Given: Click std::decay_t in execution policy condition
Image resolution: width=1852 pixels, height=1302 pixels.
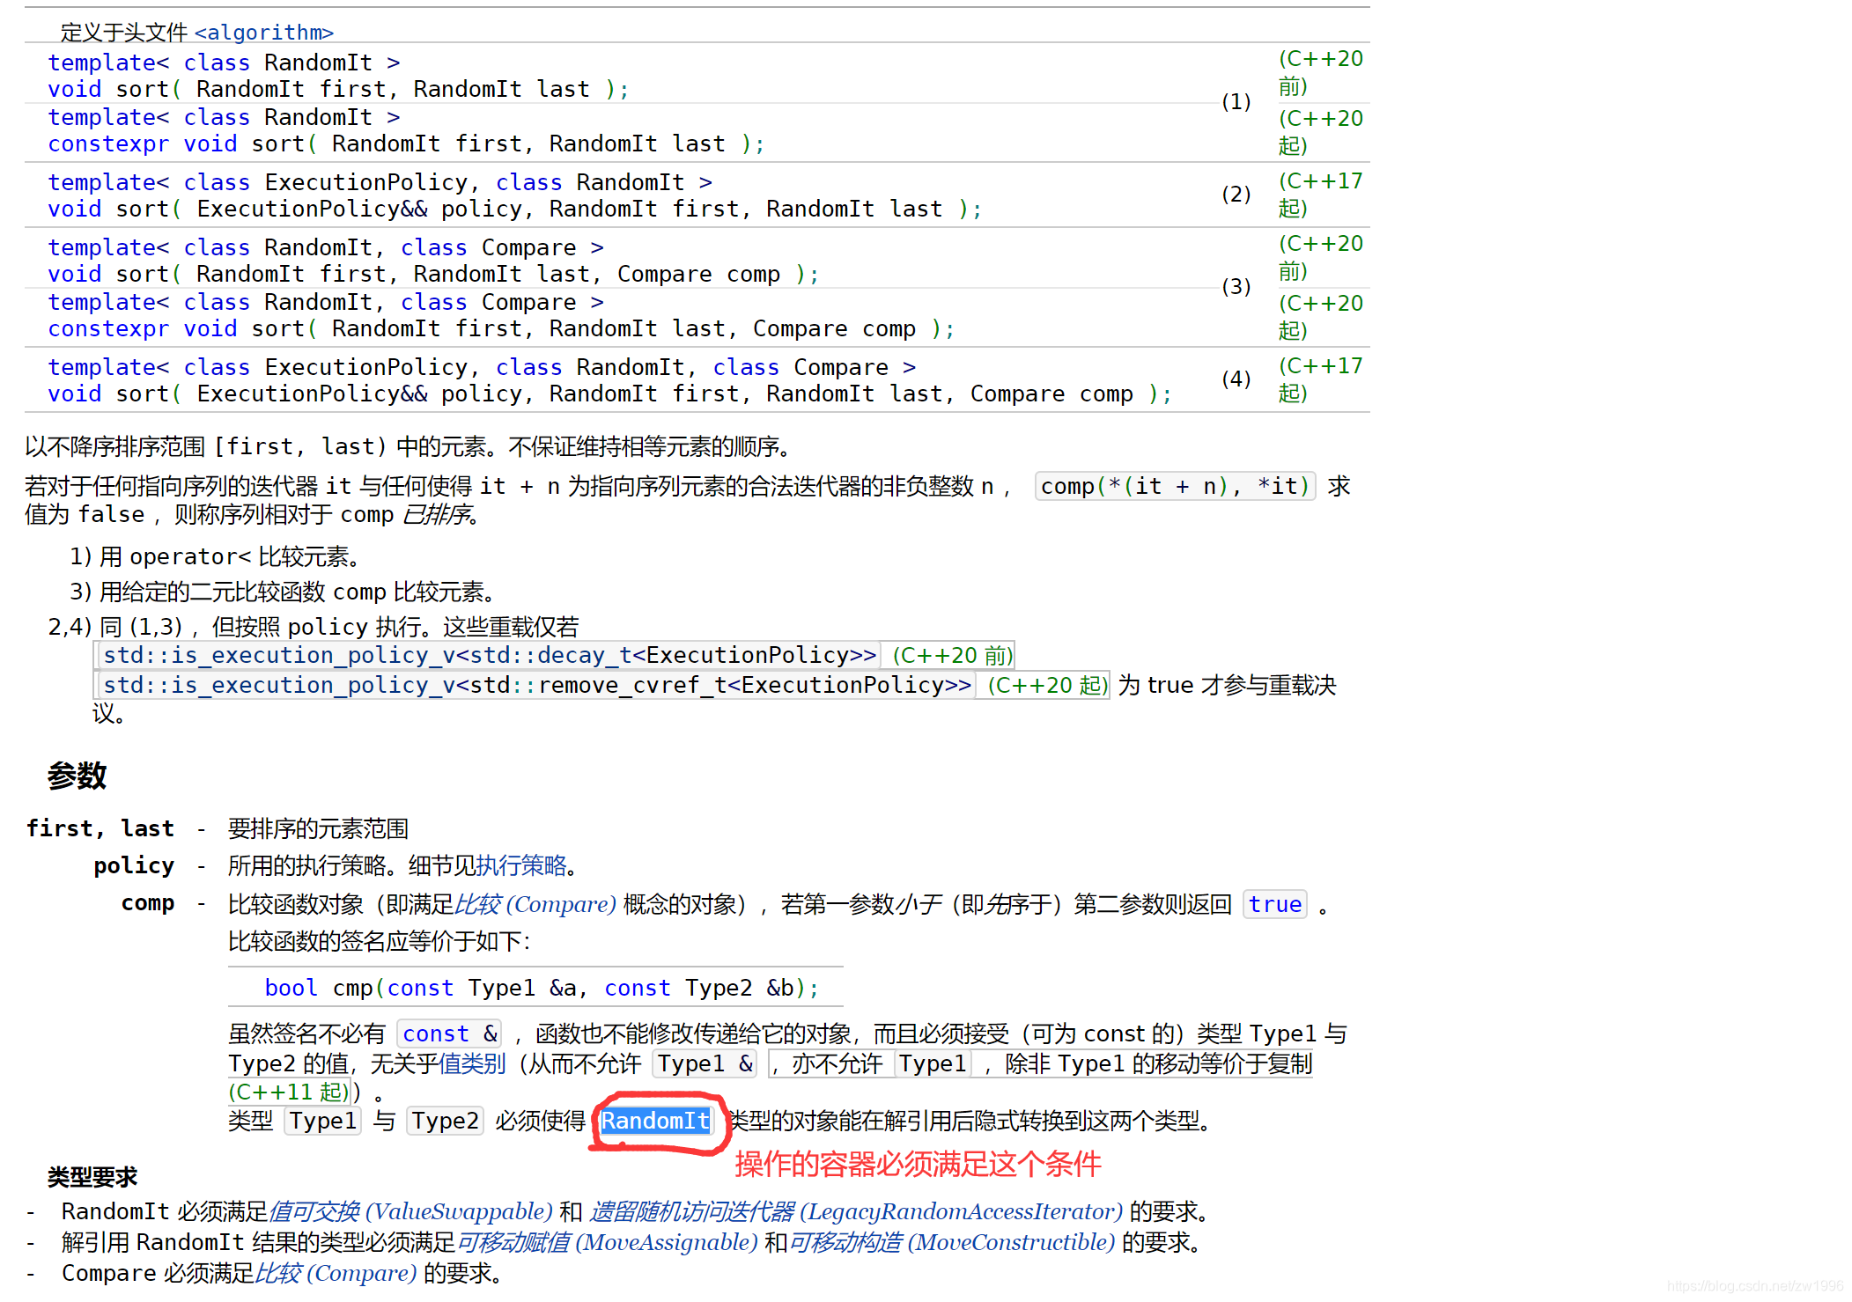Looking at the screenshot, I should pyautogui.click(x=551, y=655).
